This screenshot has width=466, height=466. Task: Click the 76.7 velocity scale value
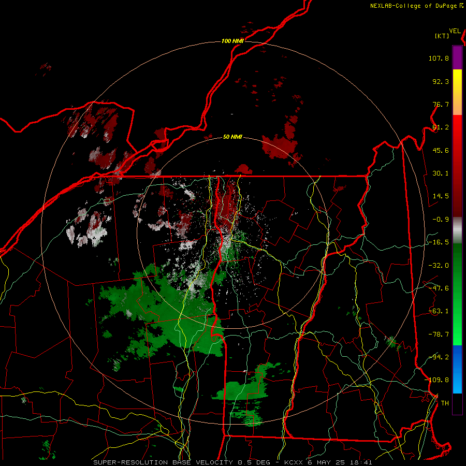[441, 104]
